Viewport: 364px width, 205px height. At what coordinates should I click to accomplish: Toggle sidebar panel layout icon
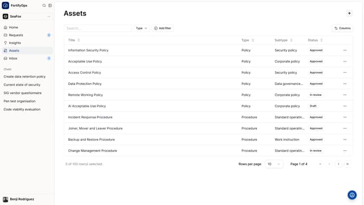(50, 5)
